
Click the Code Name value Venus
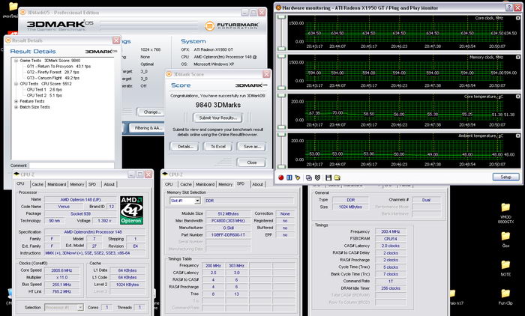pos(64,207)
